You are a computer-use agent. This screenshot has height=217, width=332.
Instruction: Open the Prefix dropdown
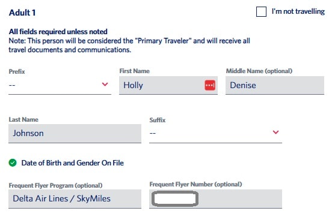click(60, 85)
